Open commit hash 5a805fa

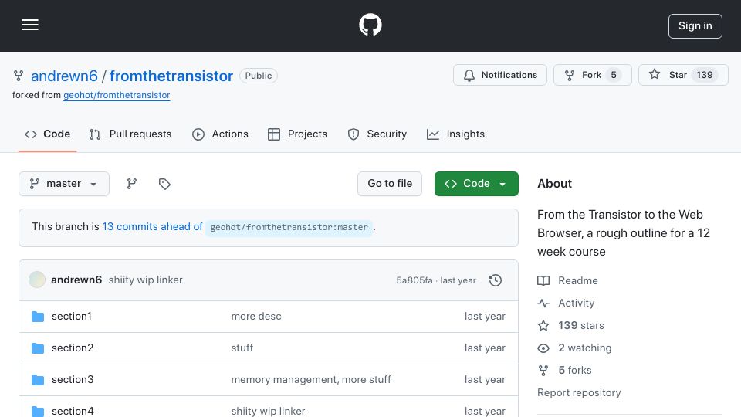coord(414,280)
